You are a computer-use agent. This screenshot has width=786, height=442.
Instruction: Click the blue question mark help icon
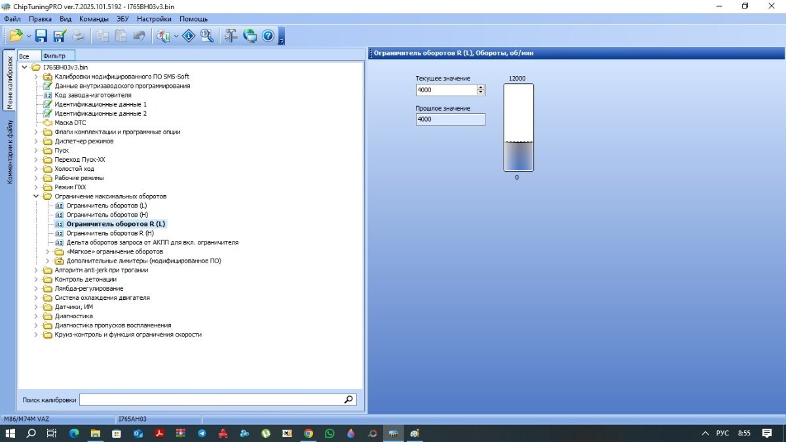tap(268, 35)
